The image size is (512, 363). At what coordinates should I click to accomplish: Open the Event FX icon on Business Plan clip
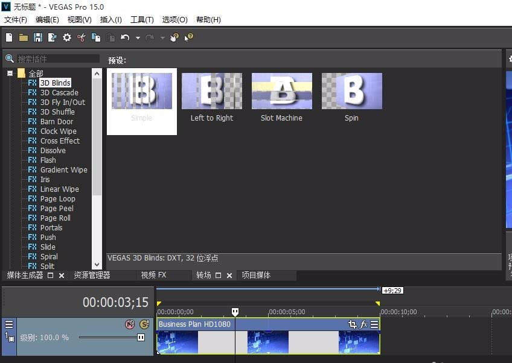(x=362, y=324)
